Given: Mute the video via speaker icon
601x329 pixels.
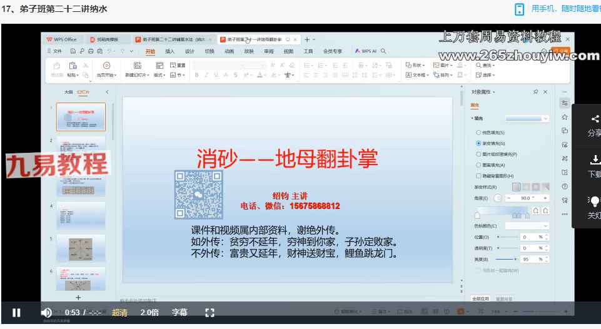Looking at the screenshot, I should point(46,313).
